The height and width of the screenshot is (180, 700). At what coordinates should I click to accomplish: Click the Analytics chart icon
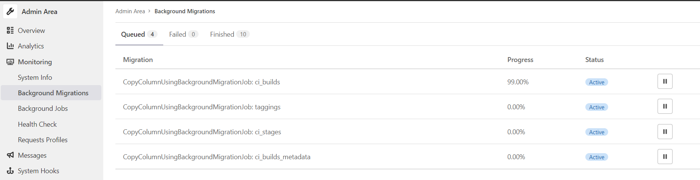(x=10, y=46)
